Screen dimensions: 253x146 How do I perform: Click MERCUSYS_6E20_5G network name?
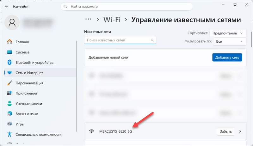pos(116,131)
